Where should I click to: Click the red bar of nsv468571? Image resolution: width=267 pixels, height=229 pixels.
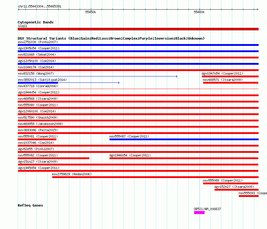tap(231, 83)
